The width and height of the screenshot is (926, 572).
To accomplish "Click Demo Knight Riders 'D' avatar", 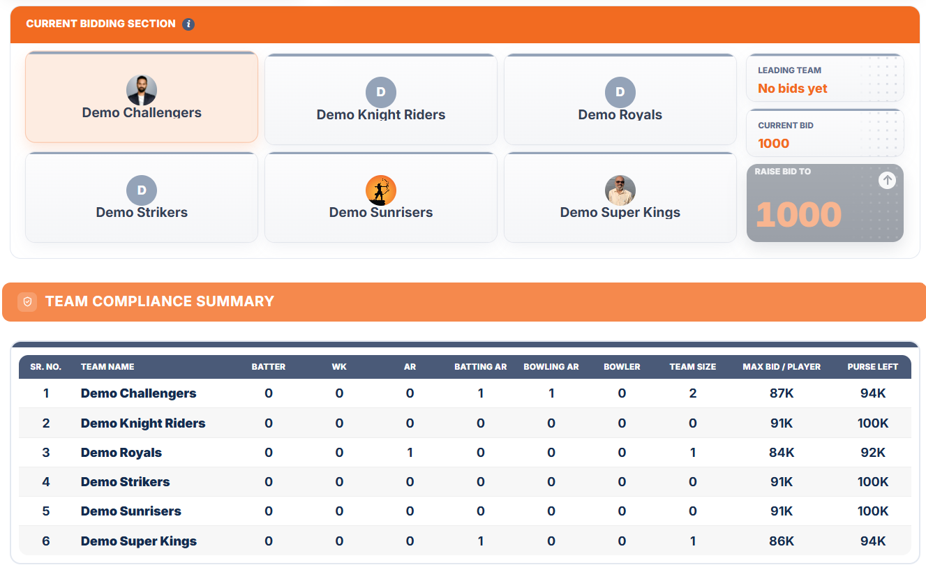I will point(381,92).
